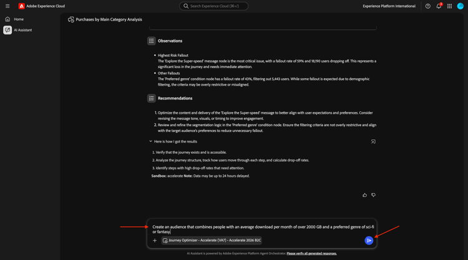
Task: Click the Recommendations list icon
Action: [x=152, y=98]
